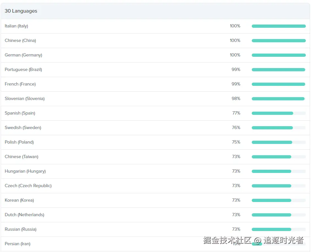The width and height of the screenshot is (311, 252).
Task: Open the Italian (Italy) language link
Action: tap(17, 26)
